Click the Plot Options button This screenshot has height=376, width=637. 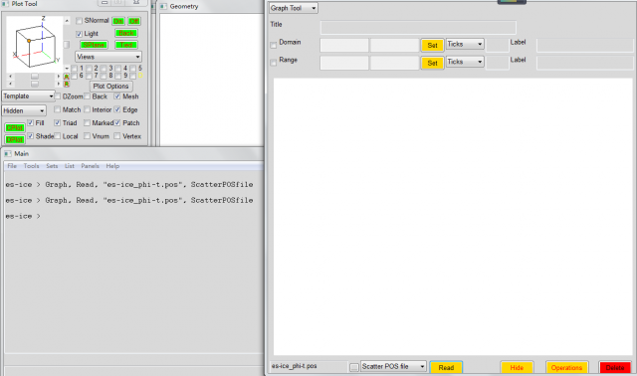coord(110,87)
